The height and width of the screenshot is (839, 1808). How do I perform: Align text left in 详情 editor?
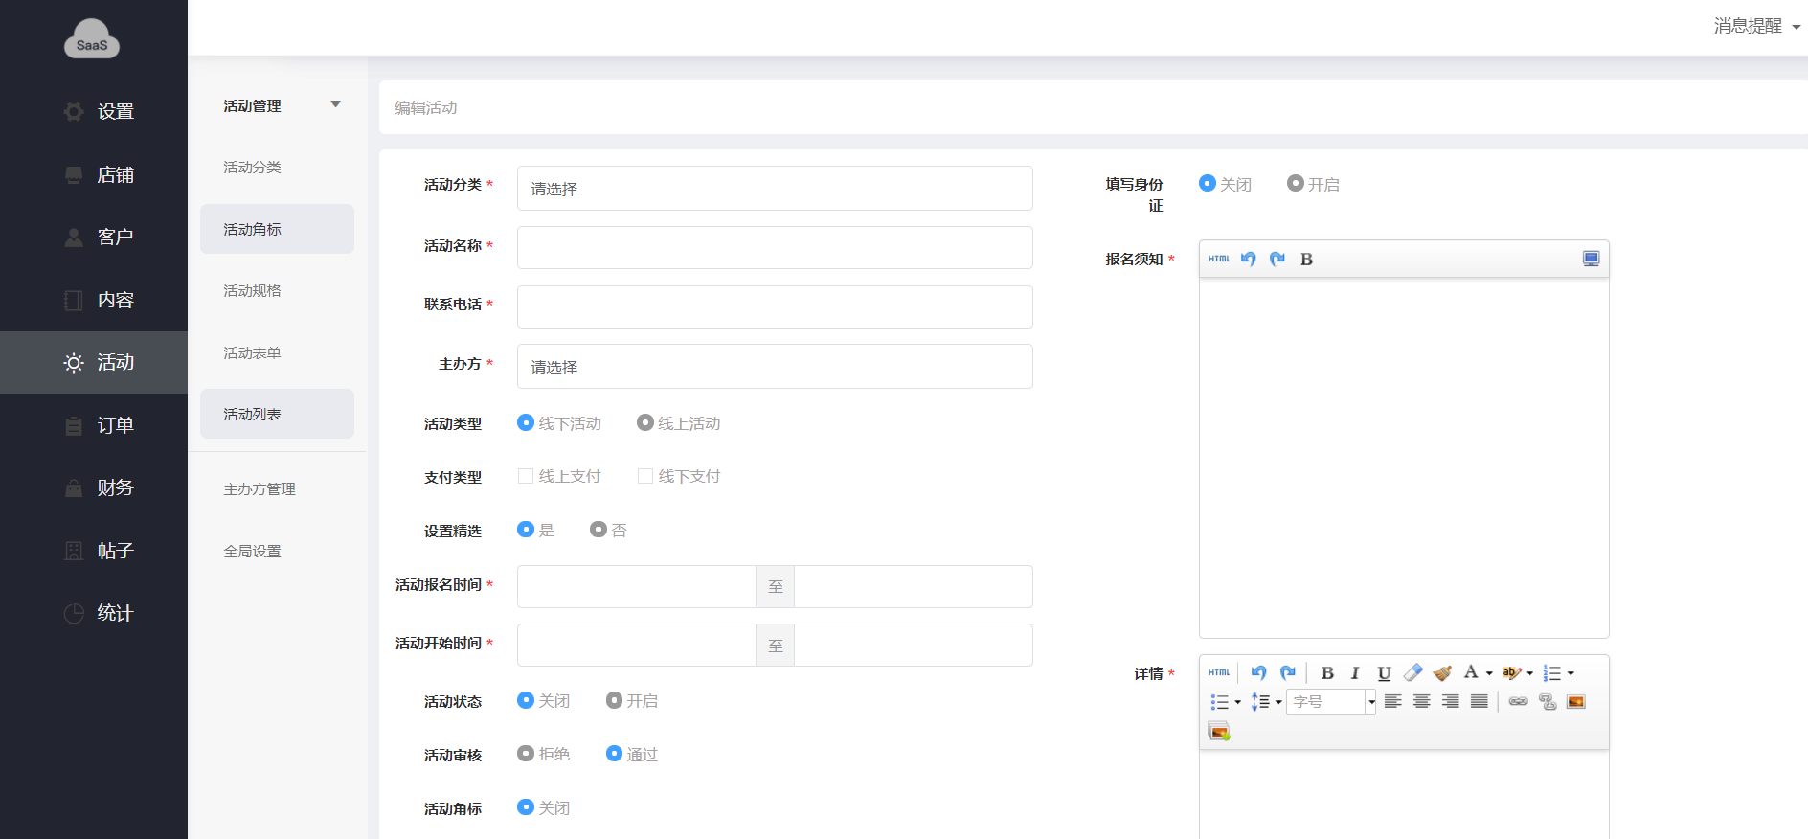click(1393, 701)
